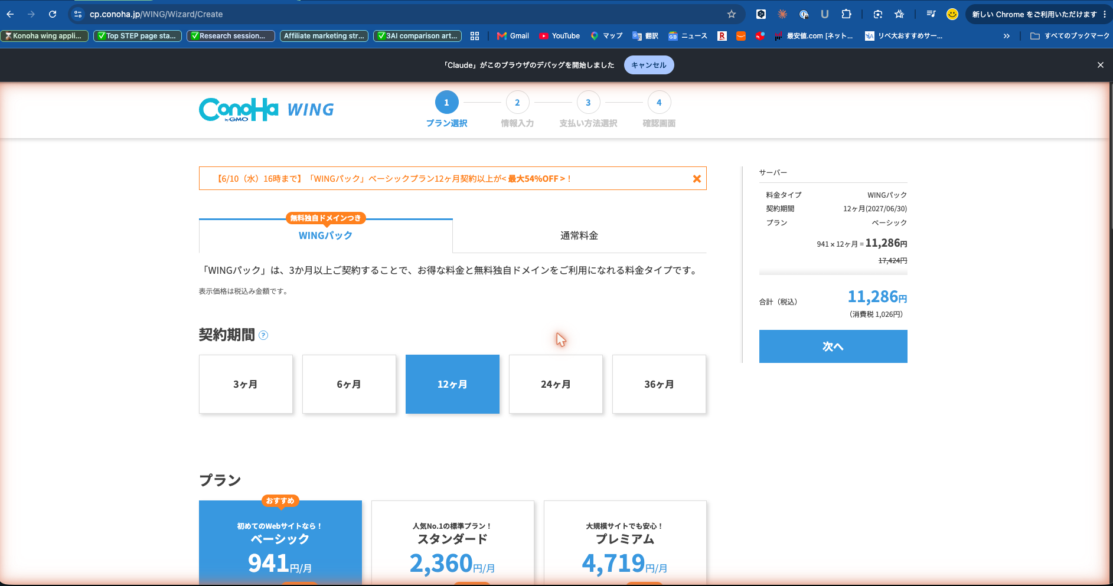Select the ベーシック 941円 plan card
Image resolution: width=1113 pixels, height=586 pixels.
(x=280, y=543)
